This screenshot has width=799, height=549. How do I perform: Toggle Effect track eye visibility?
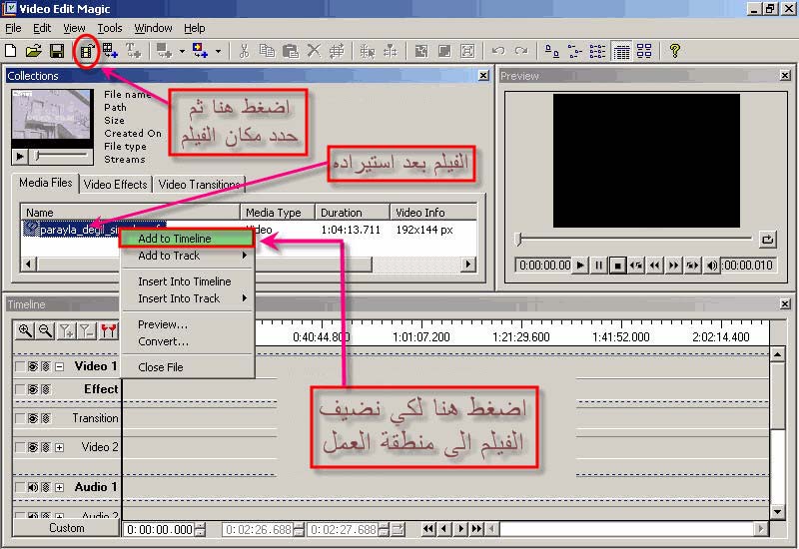(33, 389)
